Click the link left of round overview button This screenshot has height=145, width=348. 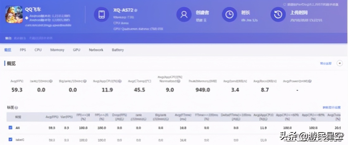click(x=326, y=63)
